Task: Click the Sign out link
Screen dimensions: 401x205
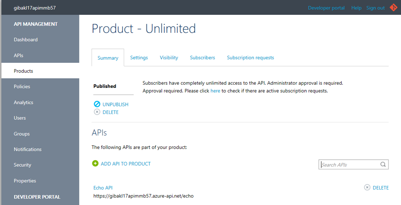Action: [376, 8]
